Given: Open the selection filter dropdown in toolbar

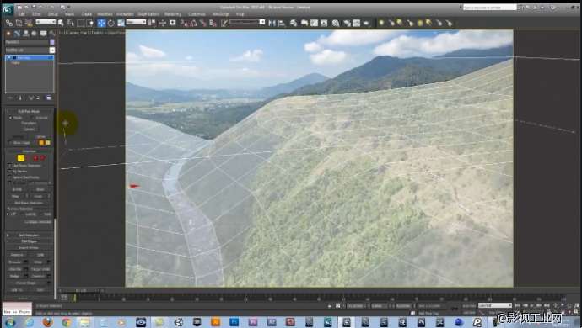Looking at the screenshot, I should point(46,22).
